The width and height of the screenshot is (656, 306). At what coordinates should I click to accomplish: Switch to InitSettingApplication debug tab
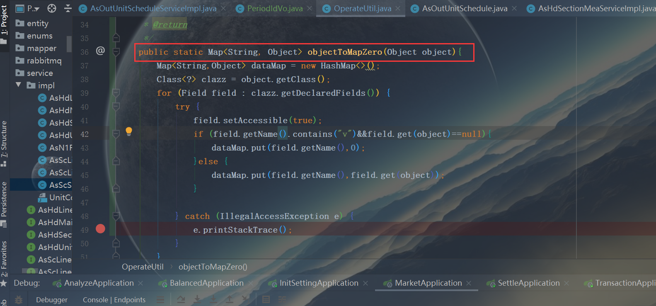click(319, 283)
